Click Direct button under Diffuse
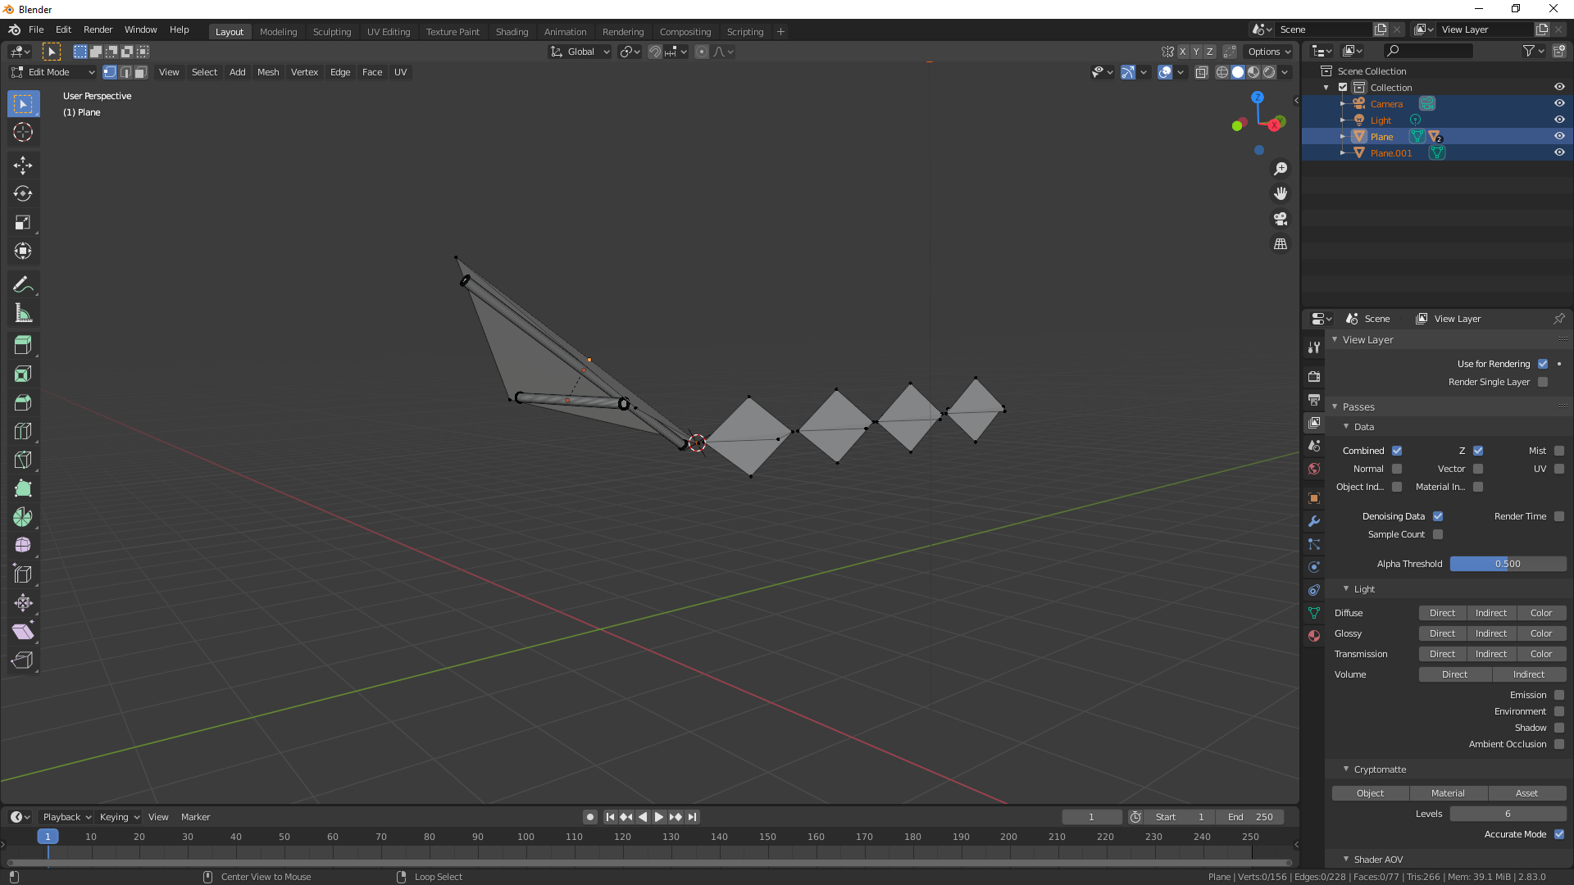Image resolution: width=1574 pixels, height=885 pixels. [1442, 613]
